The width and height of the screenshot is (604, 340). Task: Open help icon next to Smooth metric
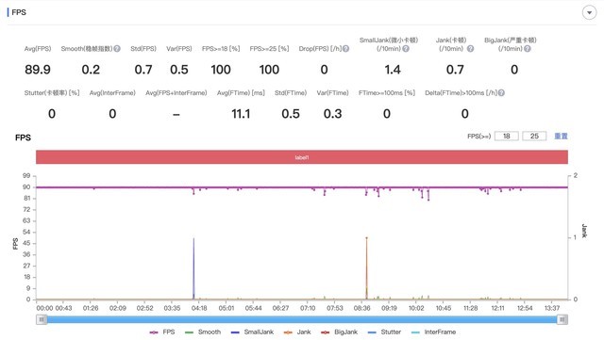[x=117, y=49]
